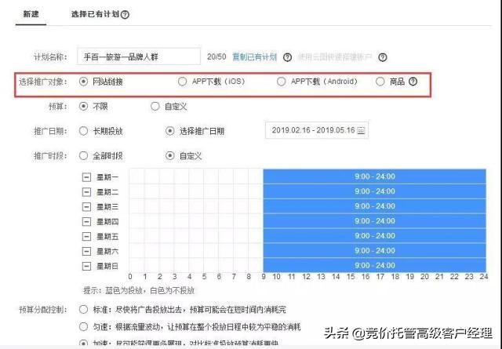Select 自定义 for promotion period
Viewport: 502px width, 349px height.
pyautogui.click(x=170, y=155)
